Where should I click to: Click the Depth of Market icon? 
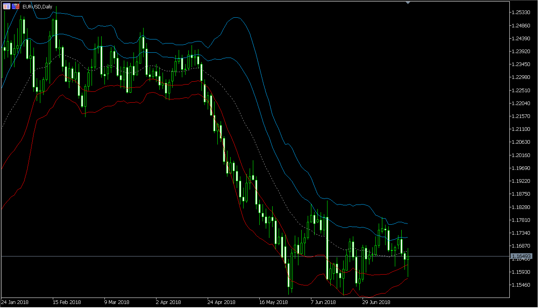coord(15,6)
